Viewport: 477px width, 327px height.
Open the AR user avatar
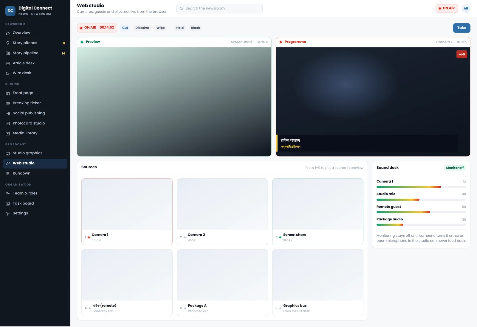(x=466, y=8)
